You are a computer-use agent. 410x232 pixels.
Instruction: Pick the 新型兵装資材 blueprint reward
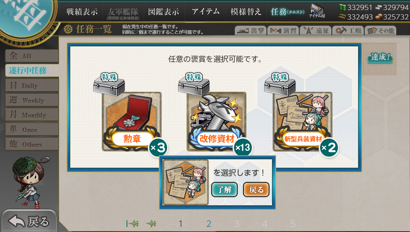click(302, 121)
